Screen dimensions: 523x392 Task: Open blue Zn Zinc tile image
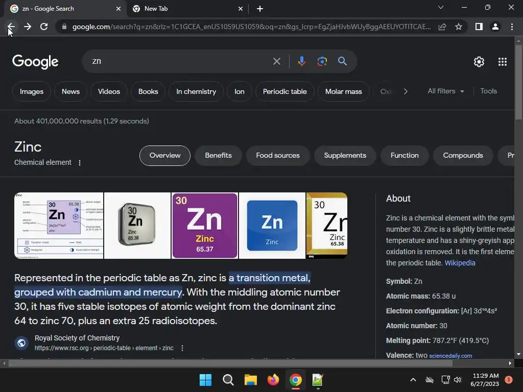(x=272, y=225)
